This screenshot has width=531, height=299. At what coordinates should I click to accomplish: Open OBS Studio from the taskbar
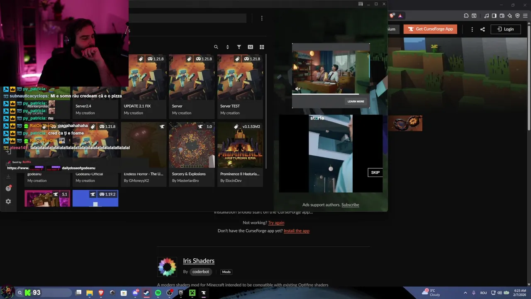170,293
